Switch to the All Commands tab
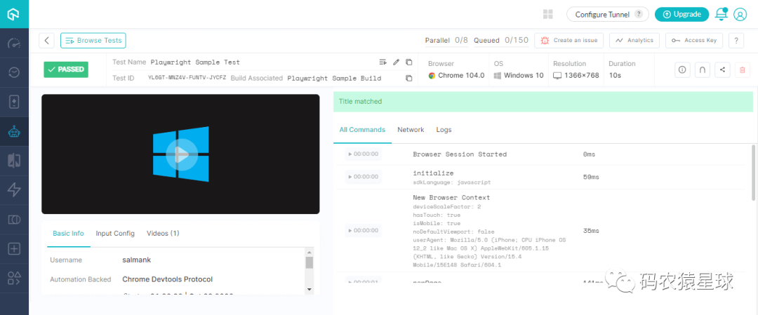Screen dimensions: 758x315 pyautogui.click(x=362, y=130)
